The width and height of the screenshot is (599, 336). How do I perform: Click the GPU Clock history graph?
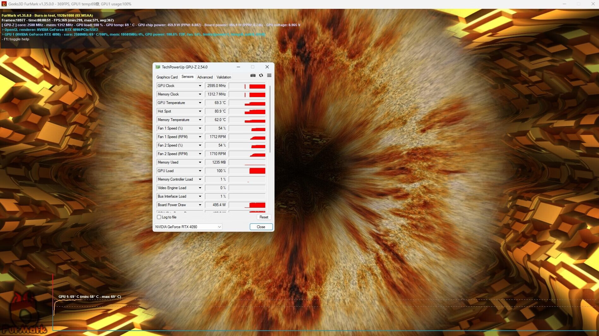point(247,86)
